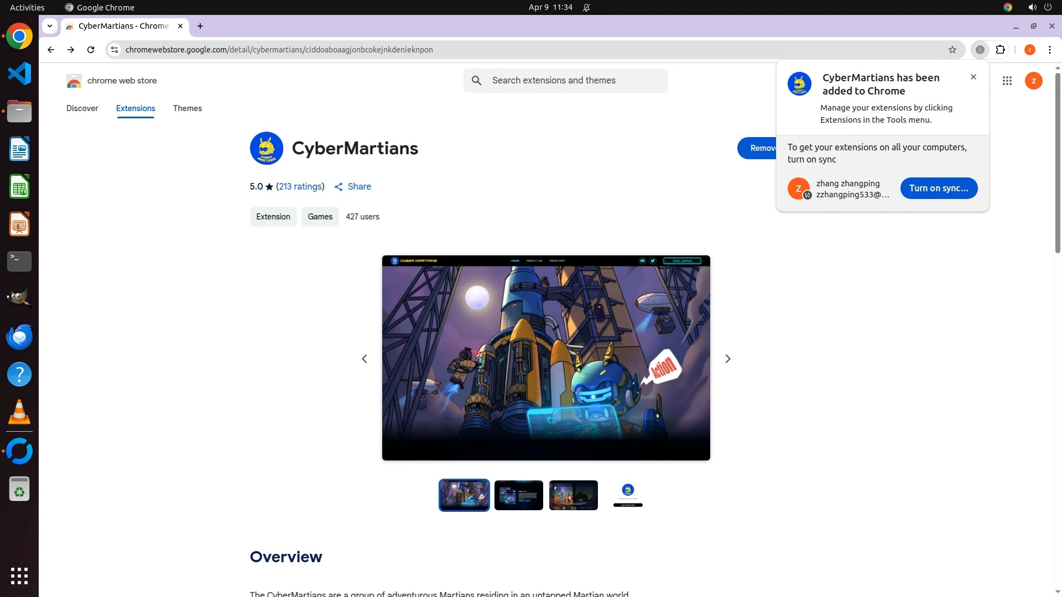
Task: Click the Games category chip
Action: tap(320, 217)
